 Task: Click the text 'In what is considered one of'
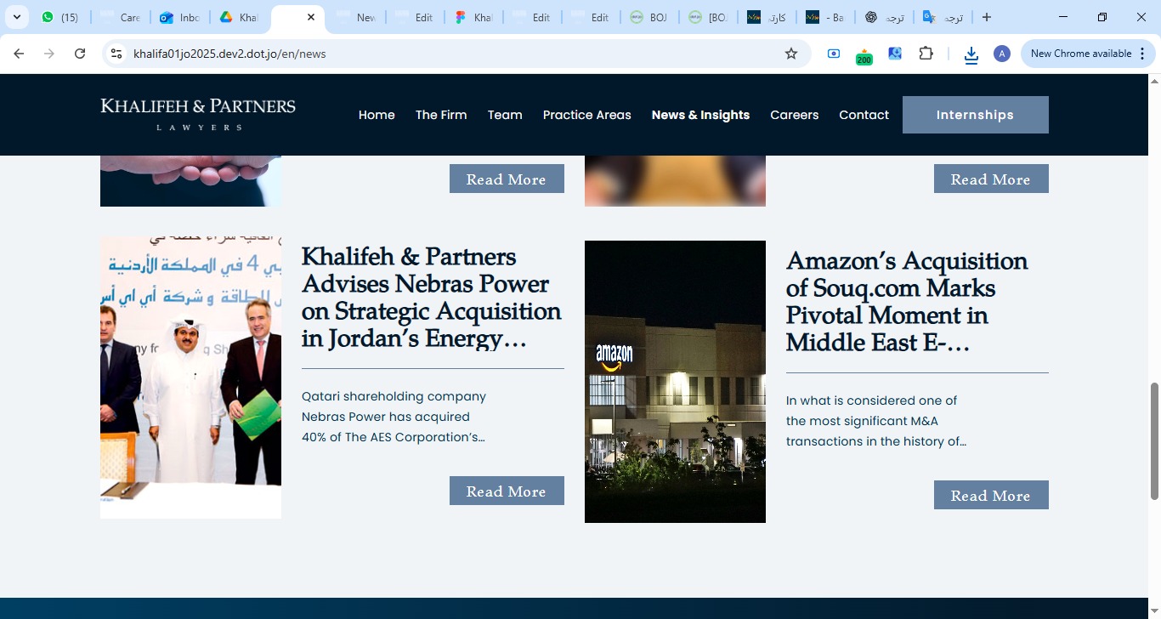tap(872, 400)
